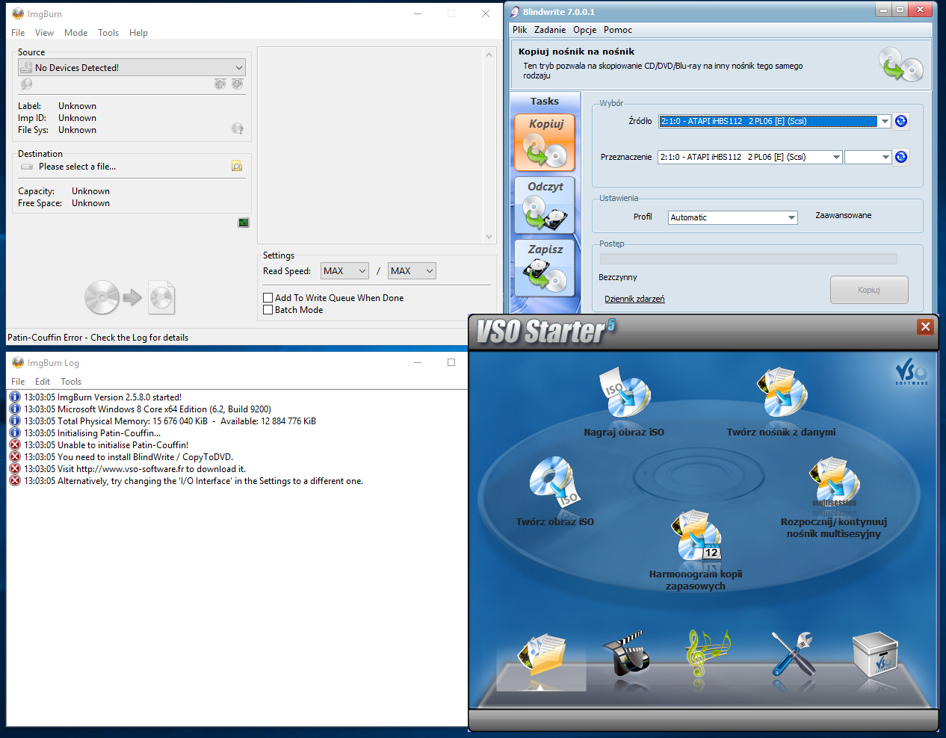This screenshot has height=738, width=946.
Task: Select log line You need to install BlindWrite
Action: pos(129,457)
